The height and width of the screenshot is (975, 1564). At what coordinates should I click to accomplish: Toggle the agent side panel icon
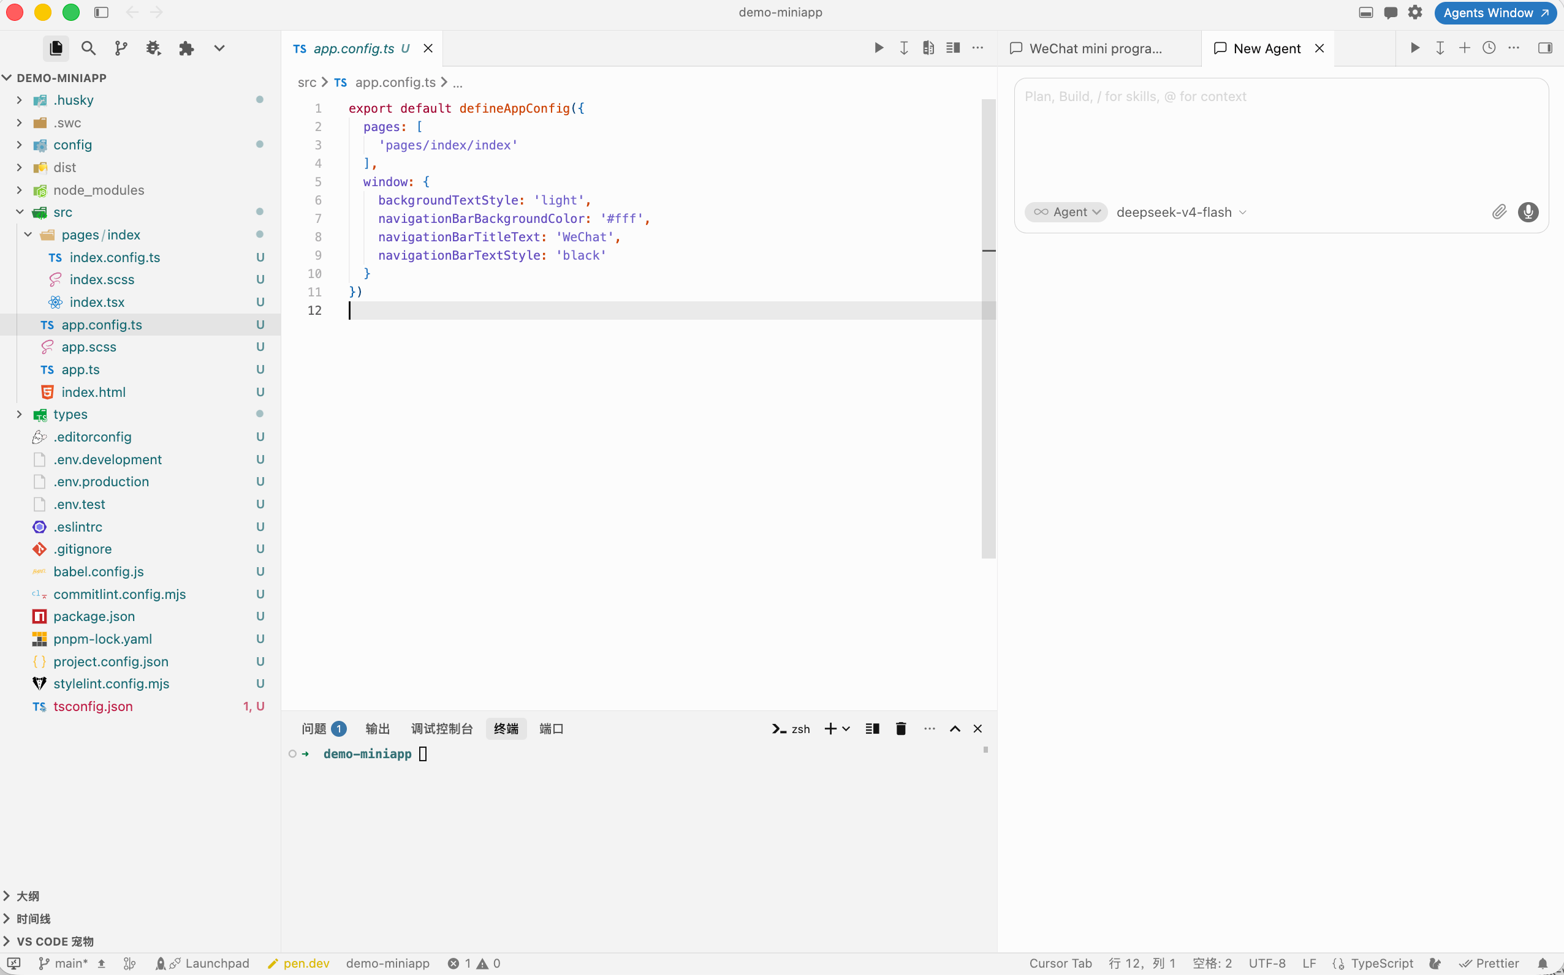1545,48
